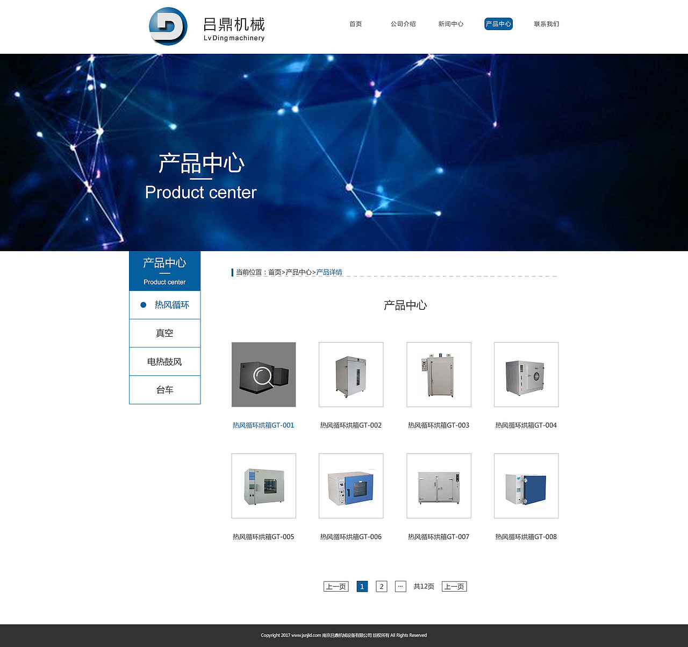Select 真空 category in sidebar
Viewport: 688px width, 647px height.
tap(164, 333)
